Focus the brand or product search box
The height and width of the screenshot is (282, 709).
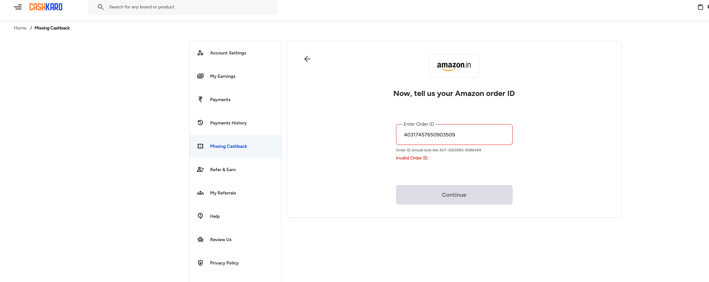pos(183,7)
